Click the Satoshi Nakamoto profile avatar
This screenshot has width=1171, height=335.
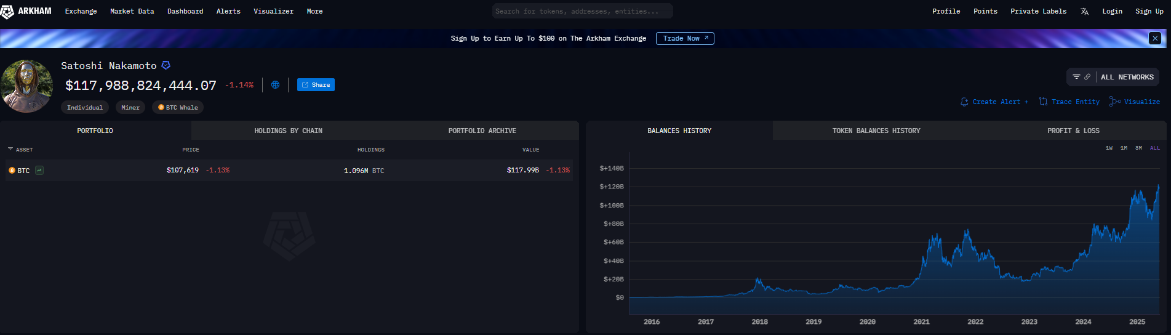pos(26,86)
